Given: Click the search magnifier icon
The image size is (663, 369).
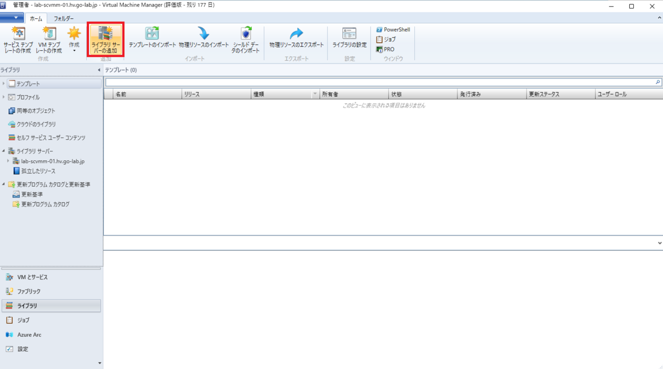Looking at the screenshot, I should (657, 82).
